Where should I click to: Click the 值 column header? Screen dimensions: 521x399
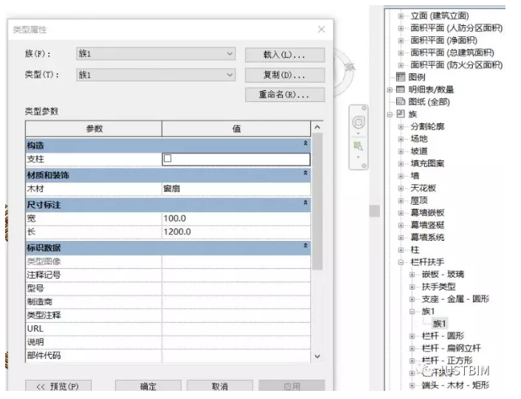[x=236, y=129]
